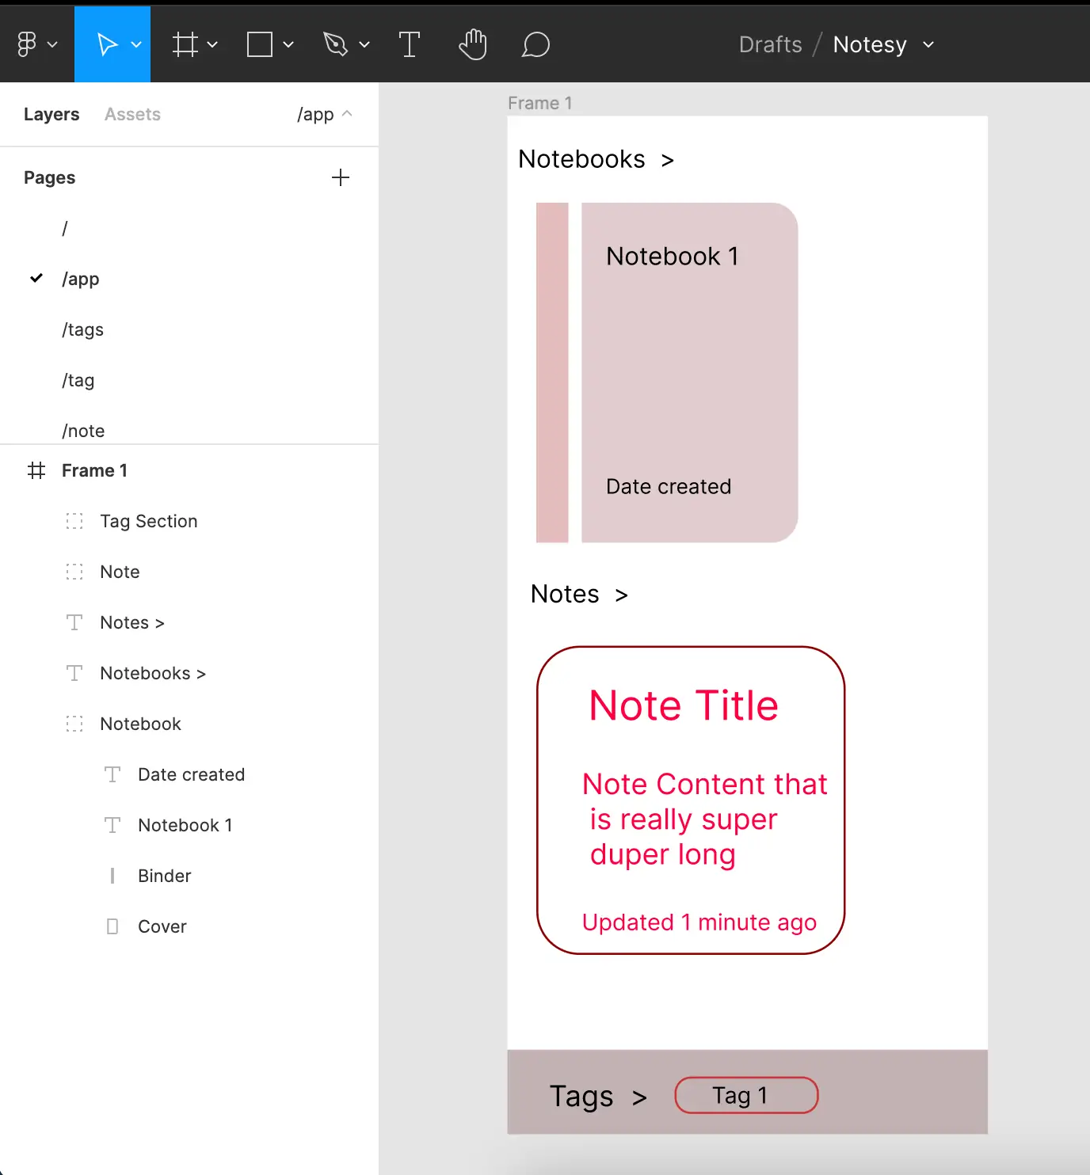Select the Shape tool

[x=261, y=44]
